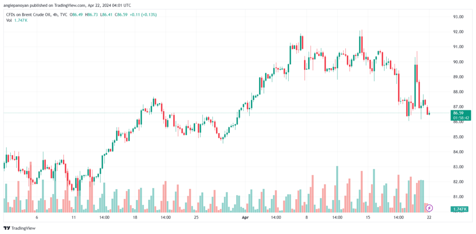Select the 81.00 price axis label
Image resolution: width=476 pixels, height=234 pixels.
tap(458, 197)
